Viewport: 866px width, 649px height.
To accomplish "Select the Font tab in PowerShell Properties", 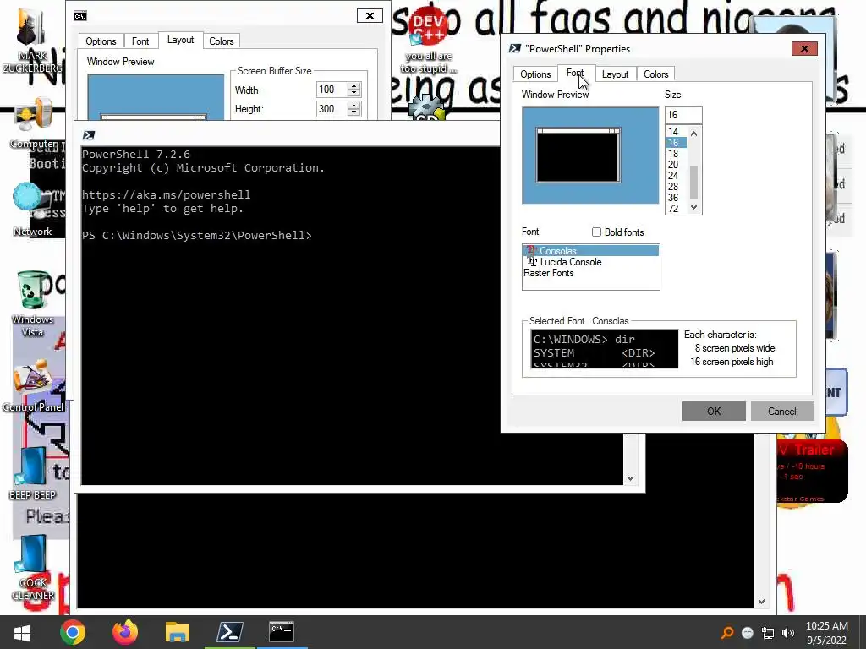I will pyautogui.click(x=575, y=73).
